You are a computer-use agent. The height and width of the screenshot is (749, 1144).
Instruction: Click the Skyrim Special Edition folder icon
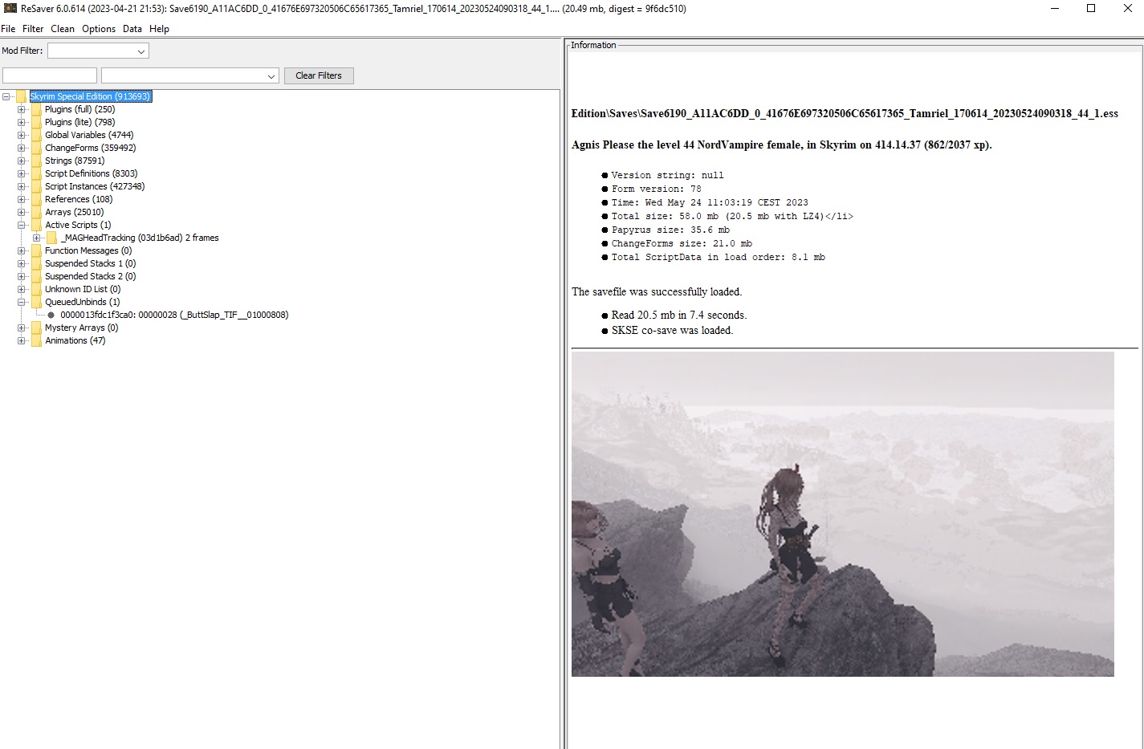point(22,96)
